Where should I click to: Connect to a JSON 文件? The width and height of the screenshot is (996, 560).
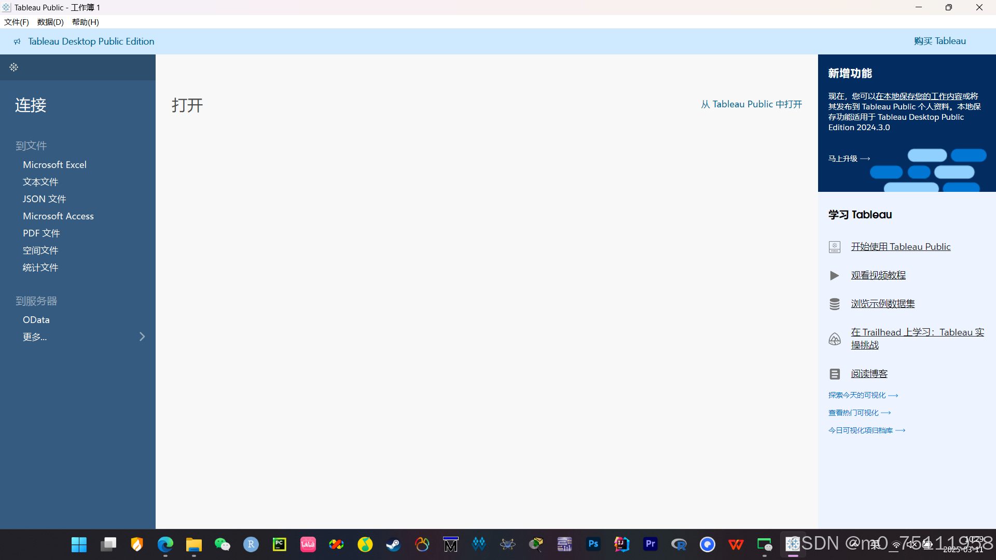[44, 199]
